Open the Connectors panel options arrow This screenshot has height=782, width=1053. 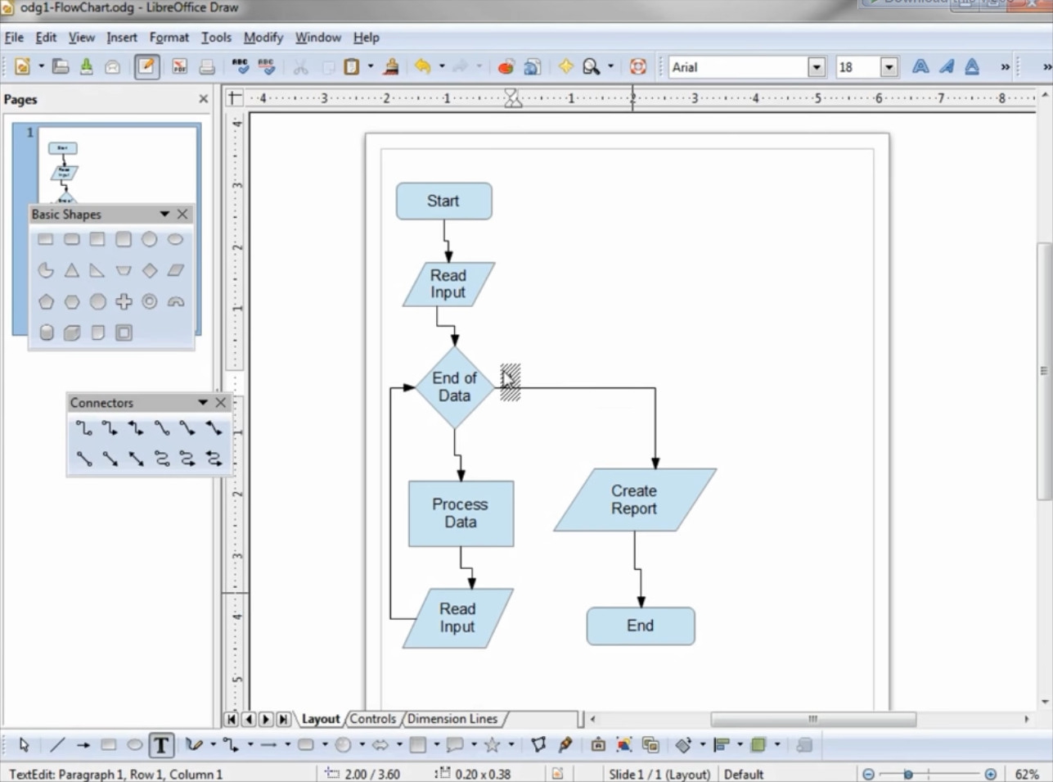tap(202, 403)
